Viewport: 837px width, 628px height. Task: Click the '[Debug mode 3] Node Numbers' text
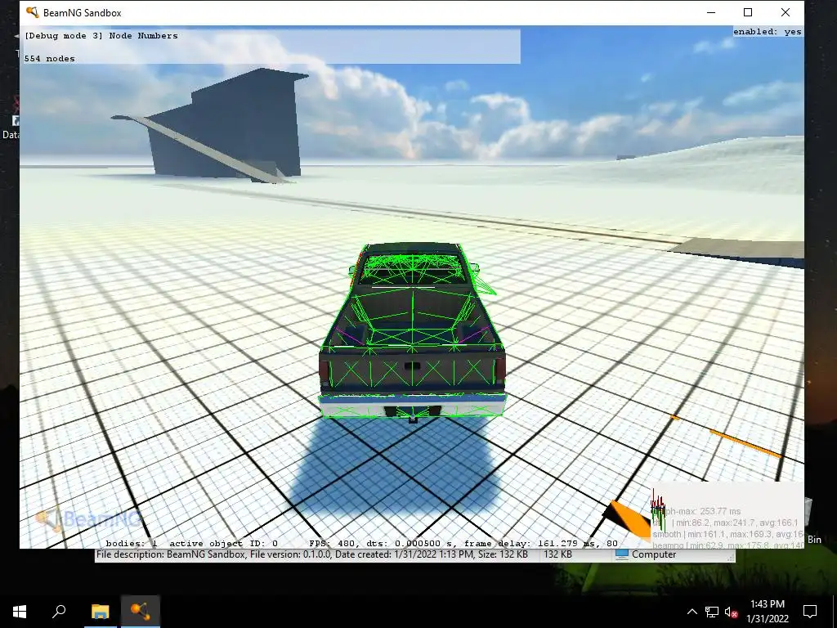pyautogui.click(x=101, y=36)
